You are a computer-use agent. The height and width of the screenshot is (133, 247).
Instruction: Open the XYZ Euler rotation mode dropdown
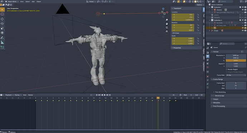tap(186, 33)
